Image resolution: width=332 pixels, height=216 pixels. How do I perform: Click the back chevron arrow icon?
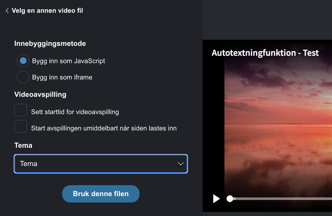pos(7,11)
